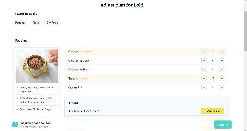247x131 pixels.
Task: Decrease the Tuna pouch count
Action: click(x=204, y=78)
